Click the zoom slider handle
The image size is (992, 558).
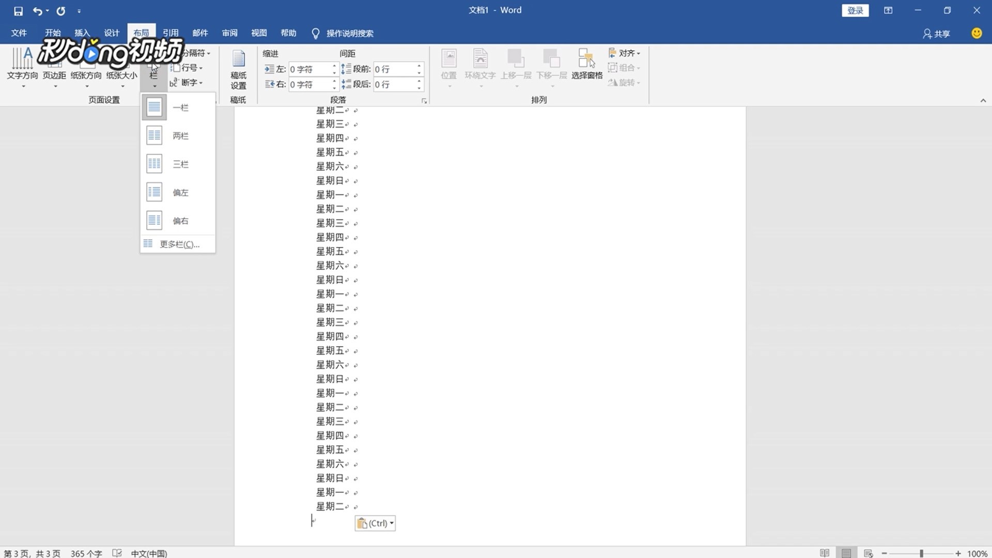921,553
